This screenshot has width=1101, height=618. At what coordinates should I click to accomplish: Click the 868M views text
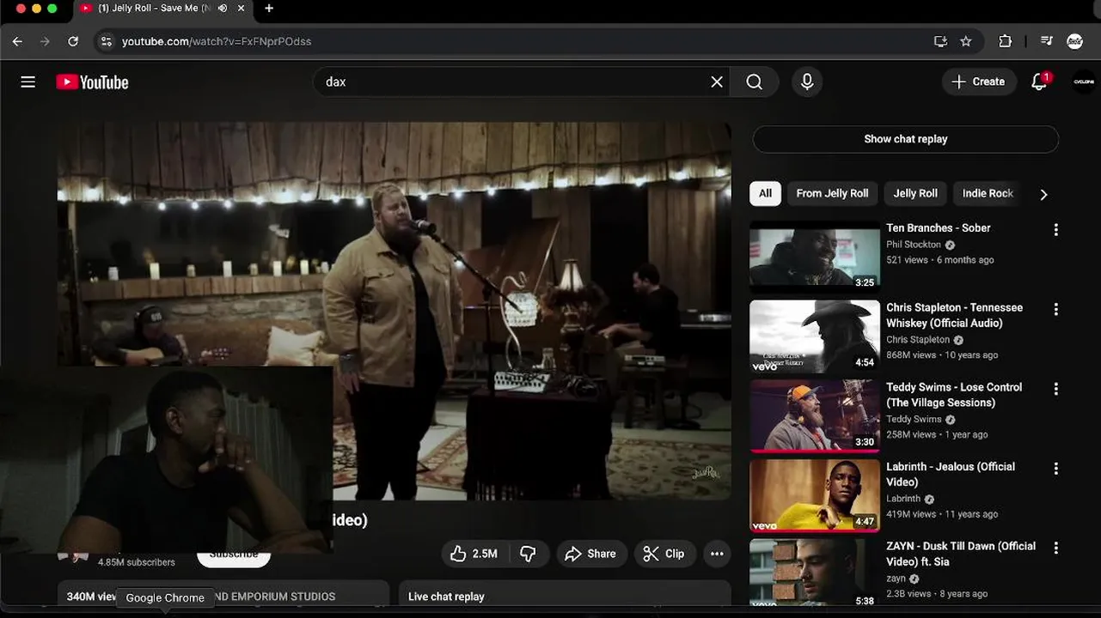click(911, 355)
